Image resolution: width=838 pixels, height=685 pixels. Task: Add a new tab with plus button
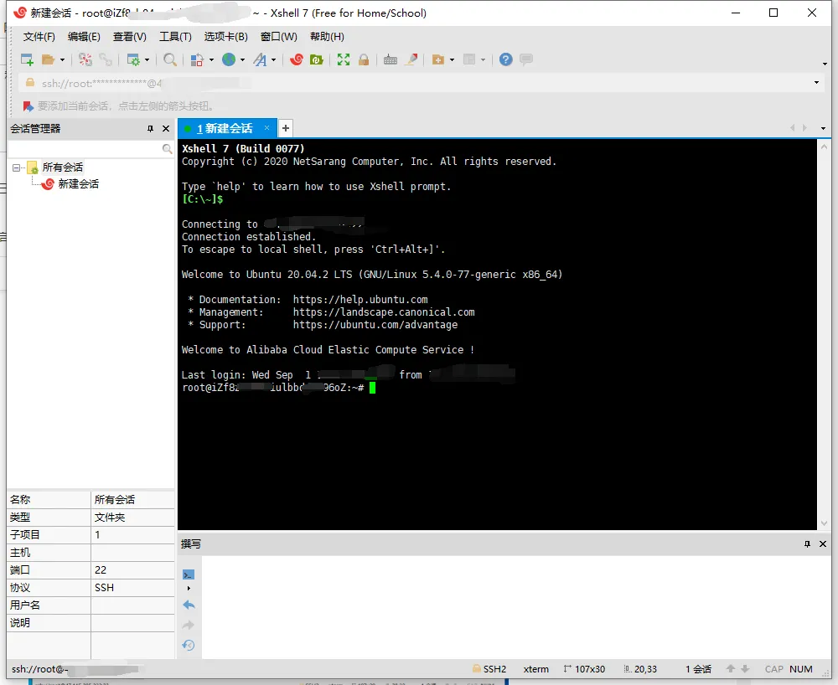[286, 128]
